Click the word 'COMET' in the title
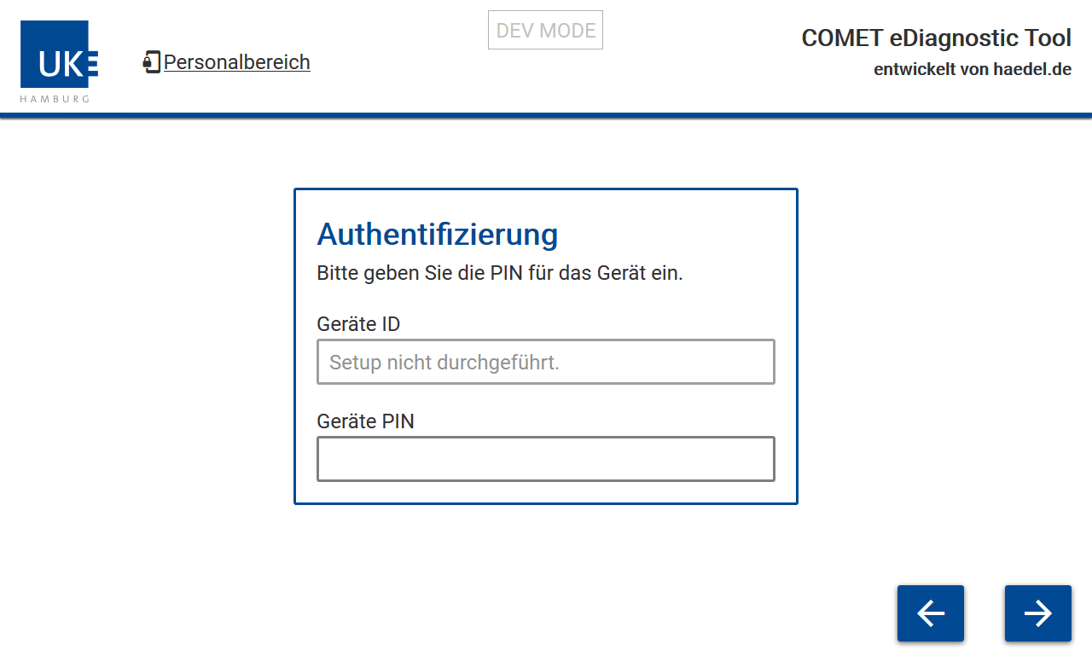This screenshot has height=662, width=1092. 842,38
